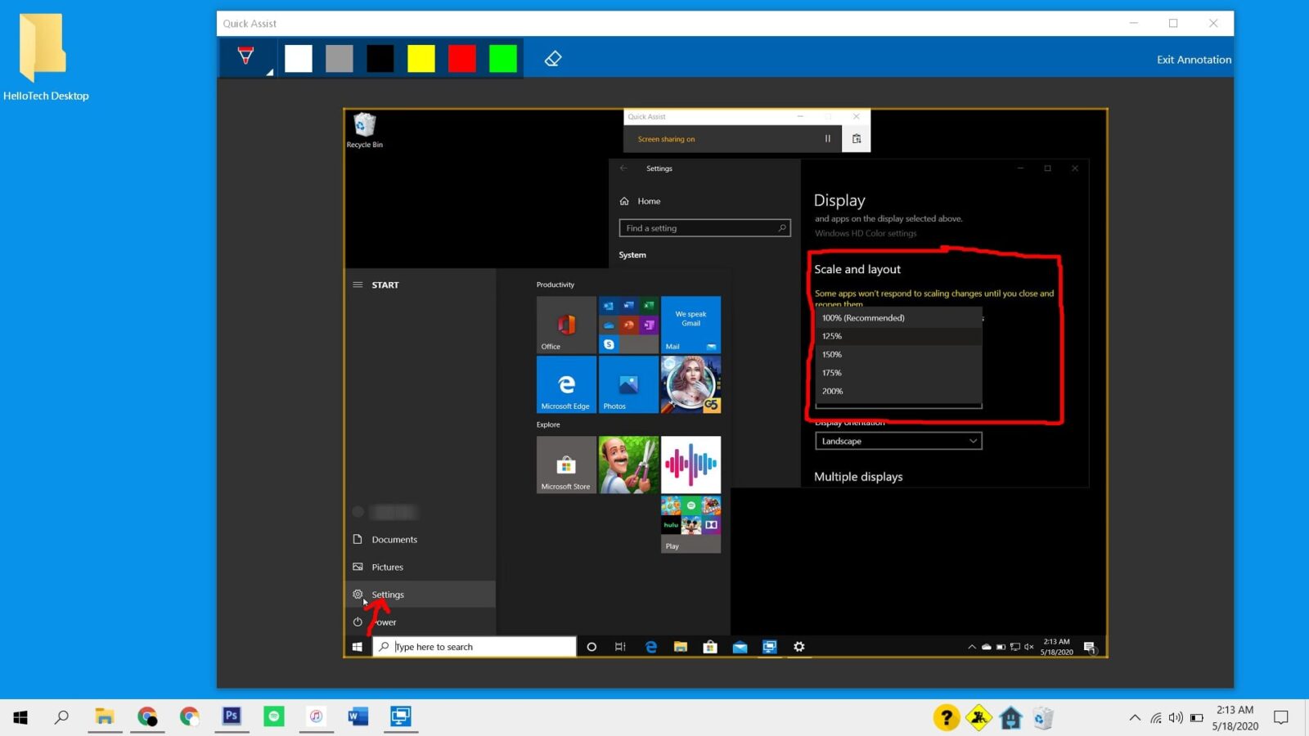This screenshot has height=736, width=1309.
Task: Select 200% scaling option
Action: click(x=898, y=391)
